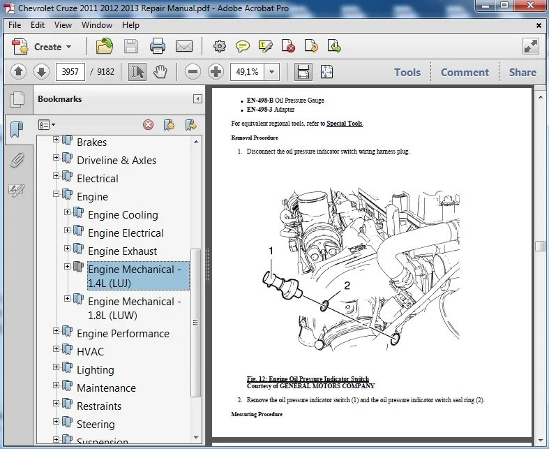Select the Restraints bookmark
The image size is (549, 449).
(99, 406)
